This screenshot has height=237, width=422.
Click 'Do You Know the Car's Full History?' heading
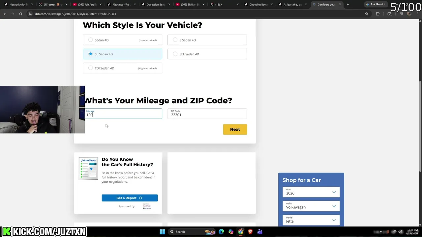127,162
